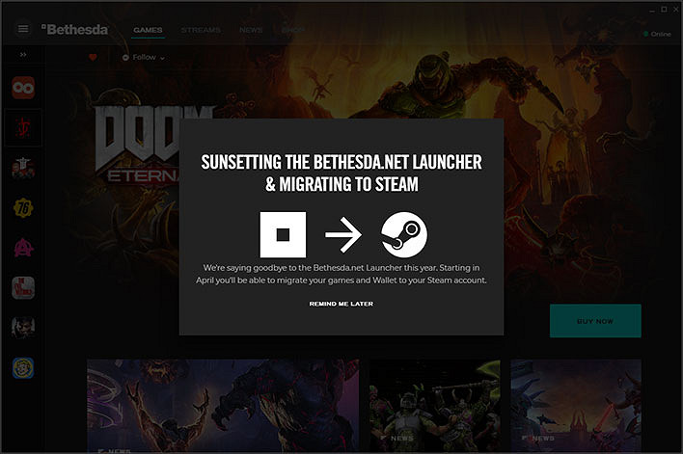This screenshot has width=683, height=454.
Task: Open the Follow dropdown
Action: [x=144, y=58]
